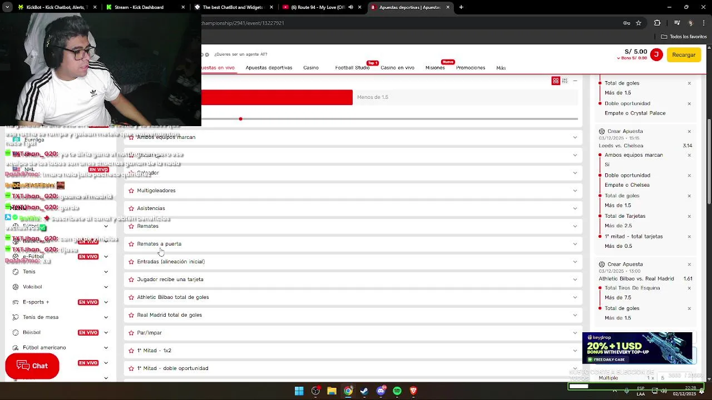Screen dimensions: 712x400
Task: Launch Steam from taskbar
Action: click(x=364, y=391)
